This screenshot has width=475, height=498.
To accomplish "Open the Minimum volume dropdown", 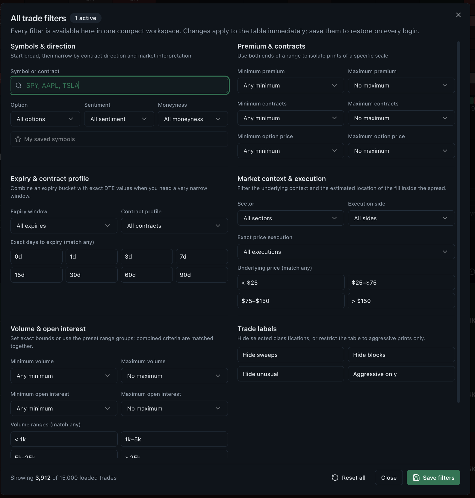I will (x=64, y=376).
